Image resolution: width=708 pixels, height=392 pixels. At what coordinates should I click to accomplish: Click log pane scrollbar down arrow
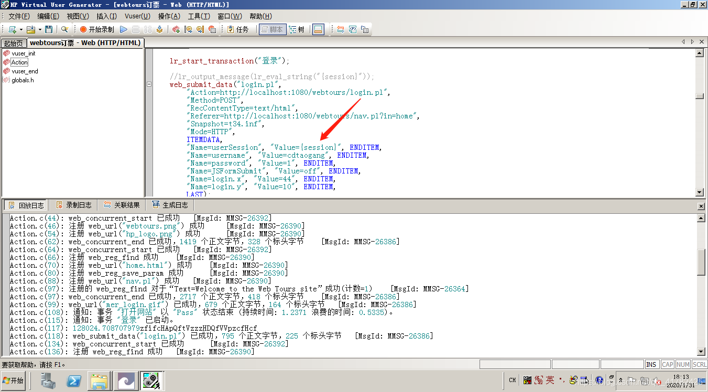pos(701,351)
